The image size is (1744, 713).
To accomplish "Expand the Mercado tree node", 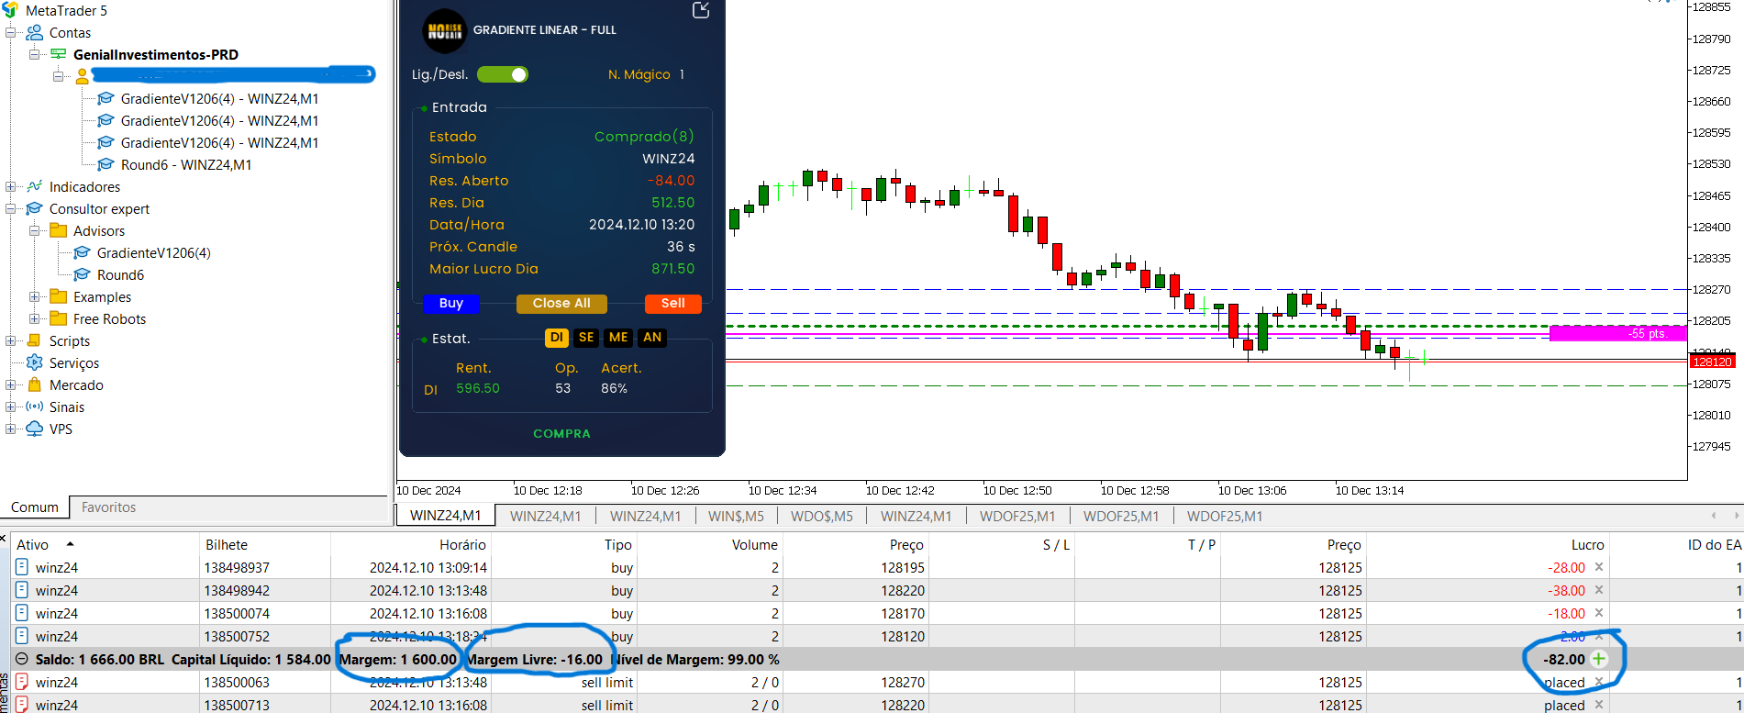I will 11,384.
